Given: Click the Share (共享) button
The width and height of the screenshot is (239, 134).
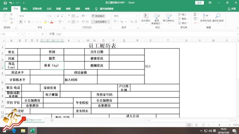Looking at the screenshot, I should [232, 9].
